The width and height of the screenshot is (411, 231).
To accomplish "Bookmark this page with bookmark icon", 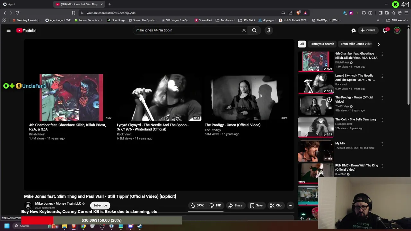I will [74, 13].
